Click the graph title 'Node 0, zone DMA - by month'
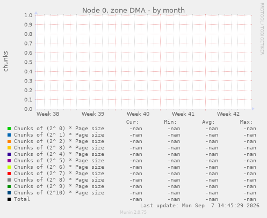The width and height of the screenshot is (267, 218). point(133,10)
